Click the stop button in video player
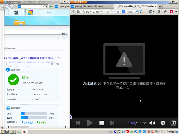179x134 pixels. coord(101,123)
